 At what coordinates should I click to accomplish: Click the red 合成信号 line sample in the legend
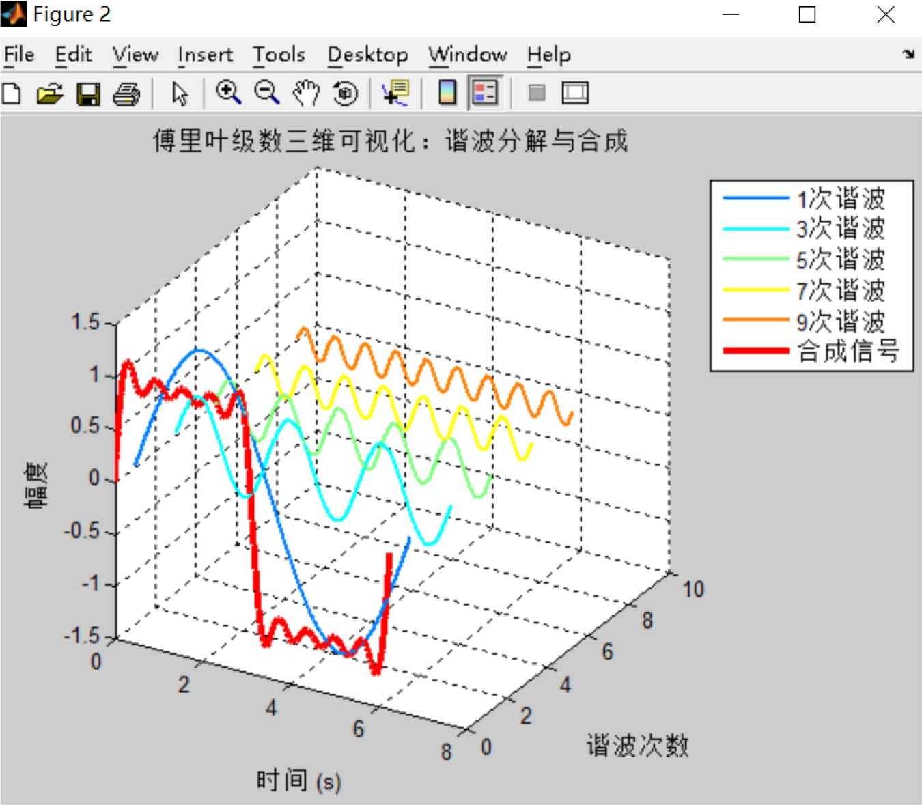[x=756, y=351]
